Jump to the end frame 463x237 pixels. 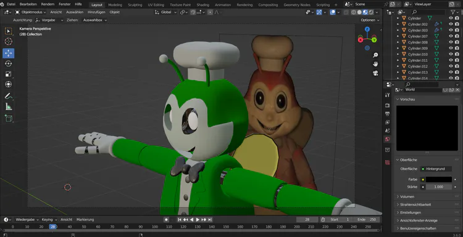210,220
